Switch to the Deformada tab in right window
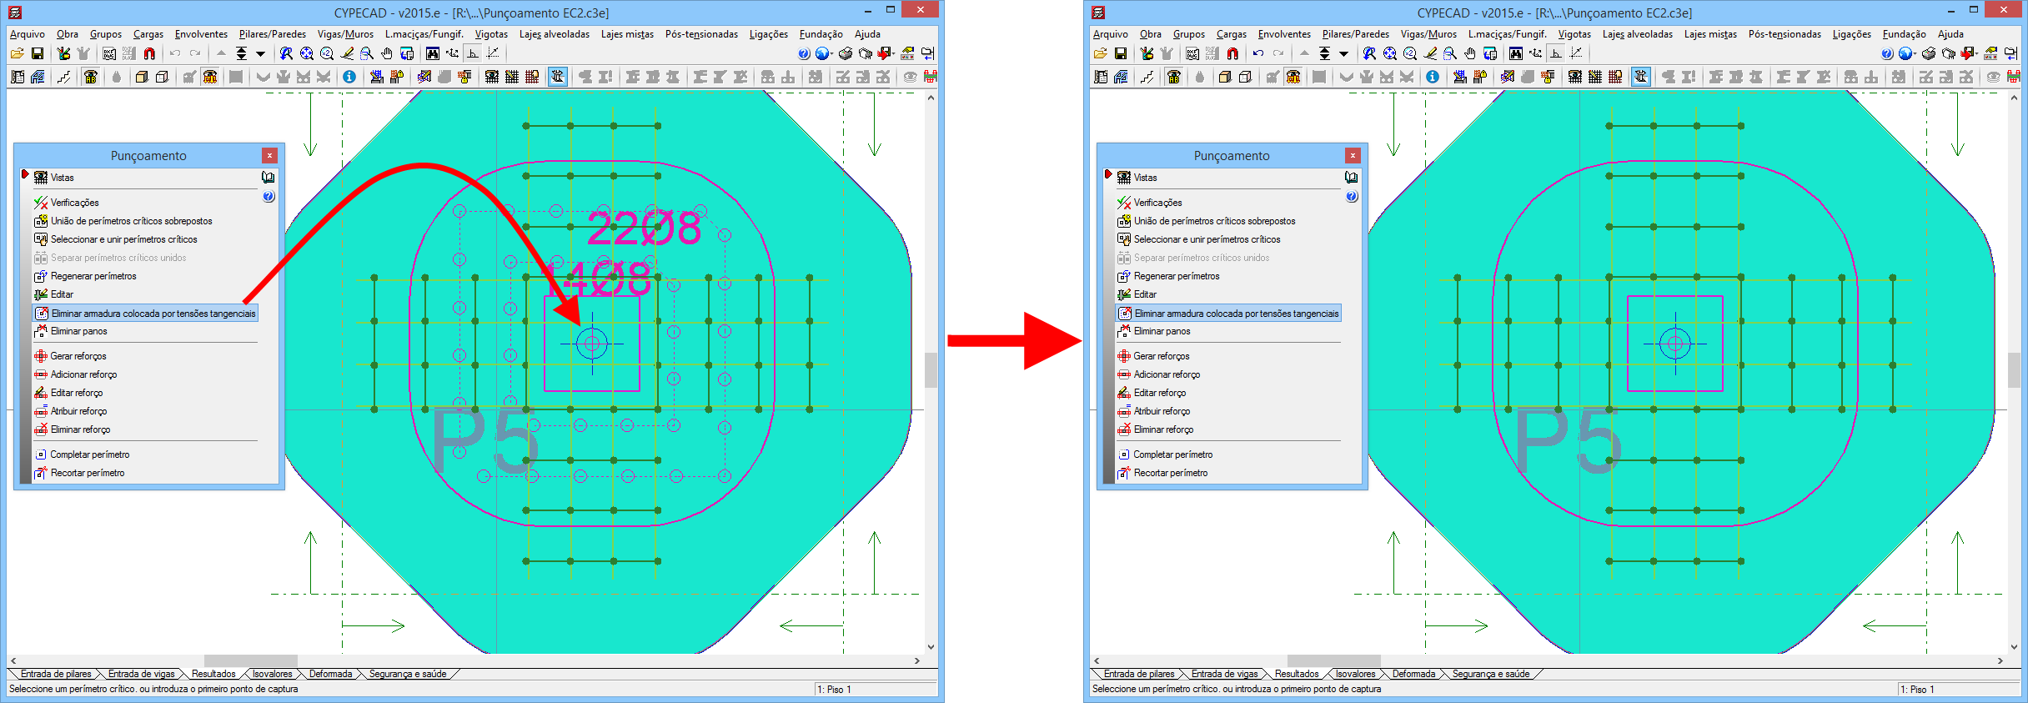The height and width of the screenshot is (703, 2028). tap(1414, 674)
